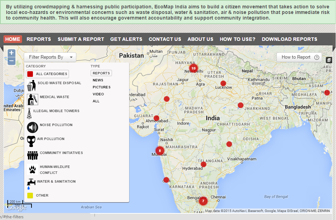The image size is (336, 220).
Task: Go to the SUBMIT A REPORT menu item
Action: click(x=81, y=39)
